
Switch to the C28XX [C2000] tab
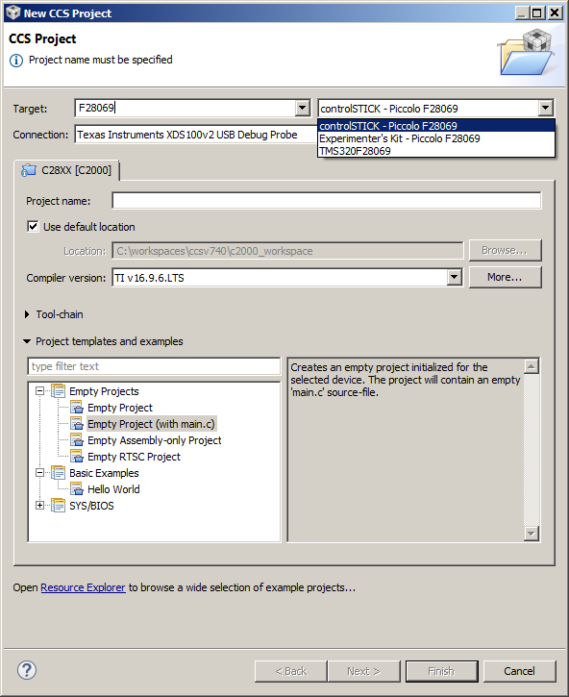pos(66,170)
